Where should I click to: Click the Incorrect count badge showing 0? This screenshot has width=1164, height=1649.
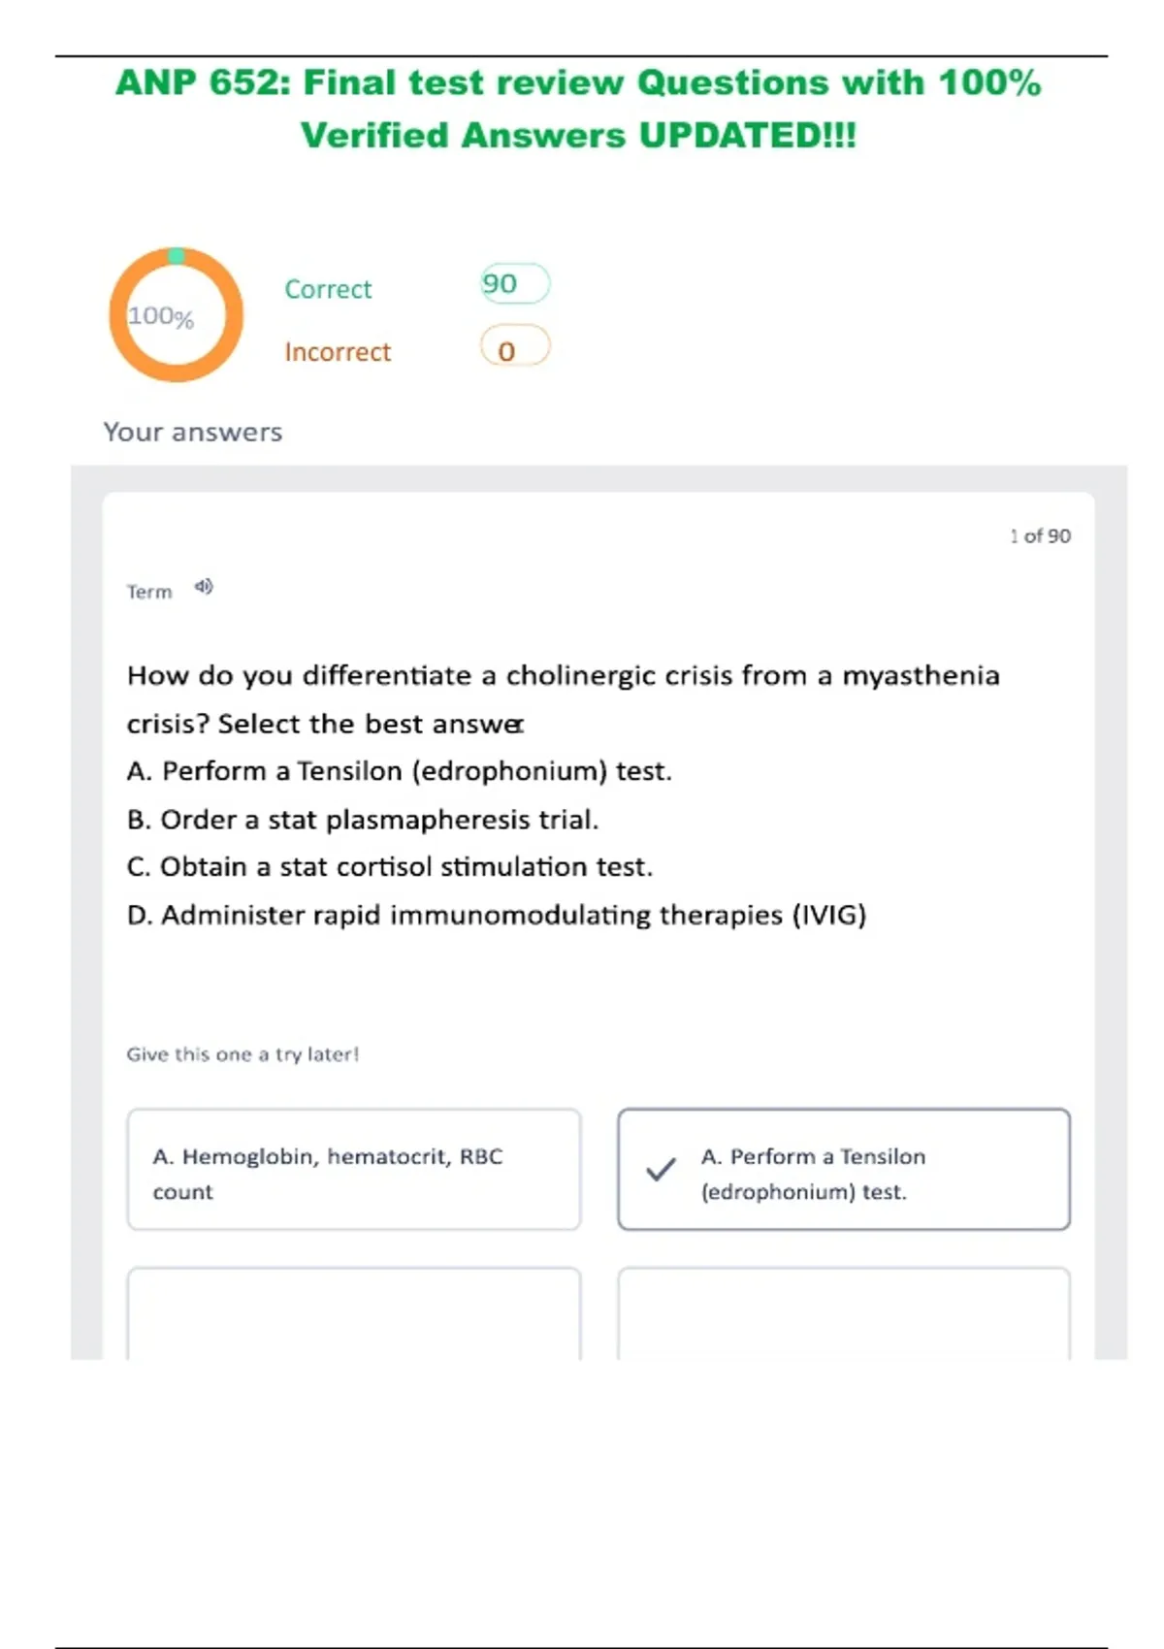[x=514, y=348]
